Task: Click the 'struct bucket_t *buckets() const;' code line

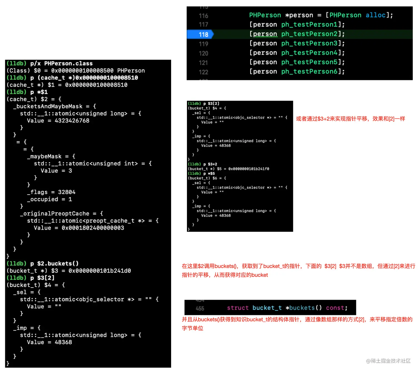Action: (x=287, y=308)
